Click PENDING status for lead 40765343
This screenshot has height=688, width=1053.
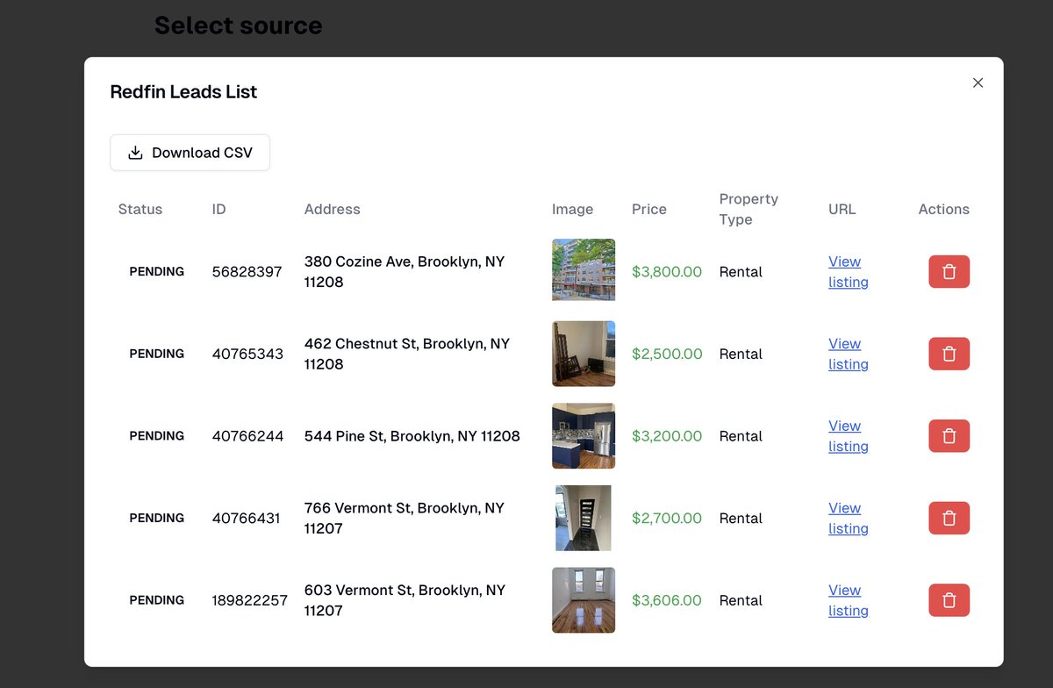[157, 354]
